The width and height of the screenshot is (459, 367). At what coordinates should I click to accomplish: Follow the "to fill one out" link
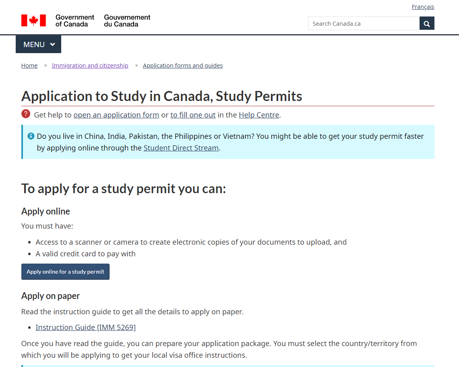193,115
